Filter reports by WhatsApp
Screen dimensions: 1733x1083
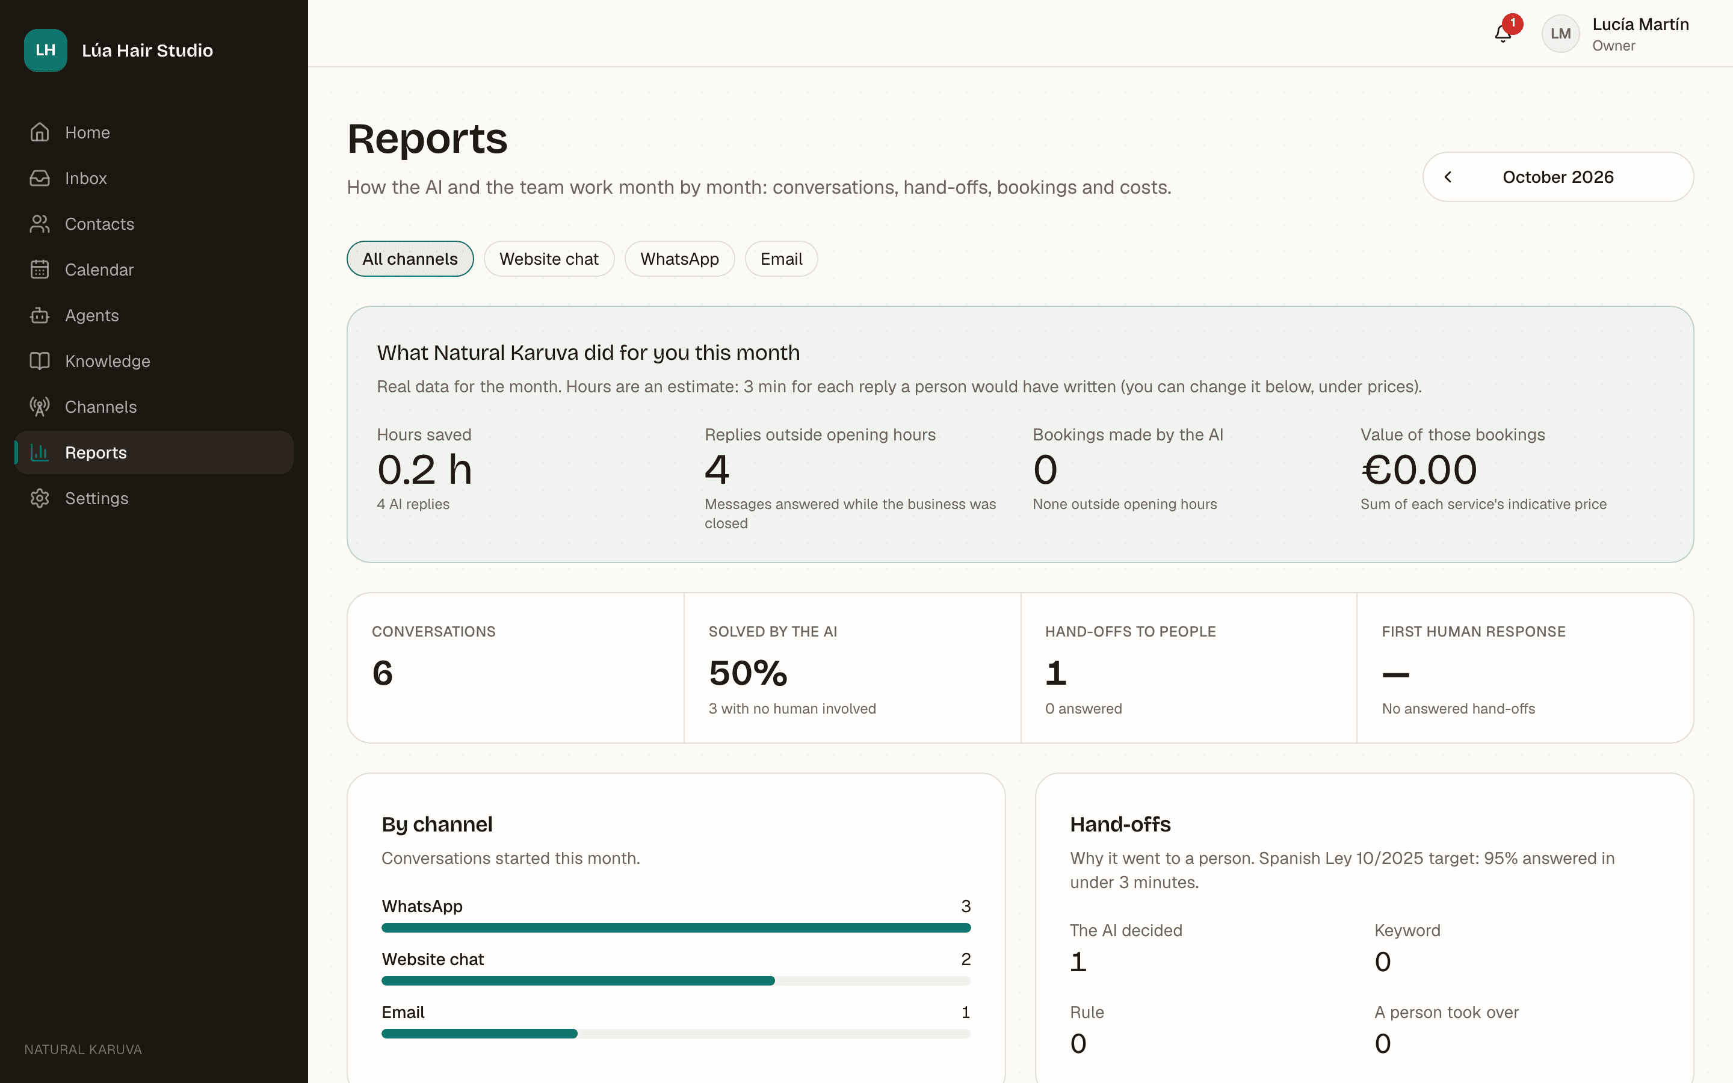click(x=679, y=259)
